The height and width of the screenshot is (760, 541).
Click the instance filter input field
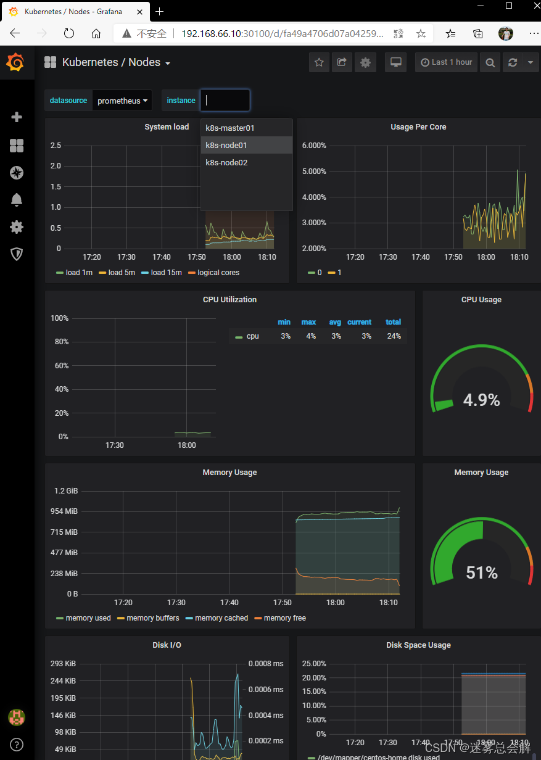tap(225, 101)
